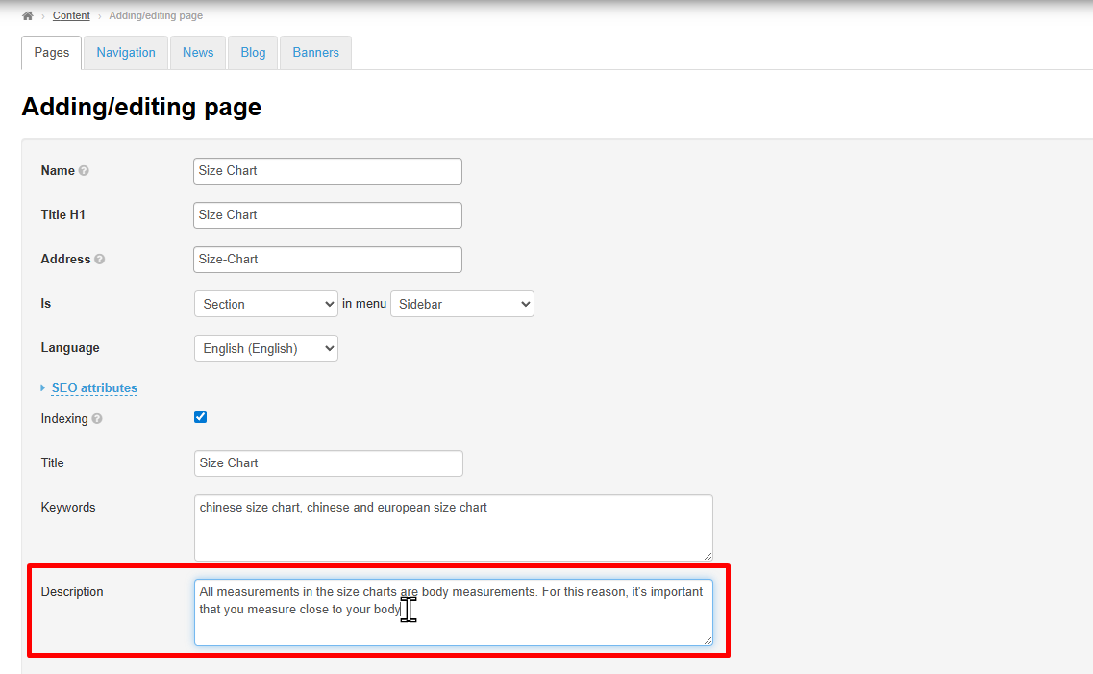Viewport: 1093px width, 674px height.
Task: Click help icon beside Address label
Action: coord(100,260)
